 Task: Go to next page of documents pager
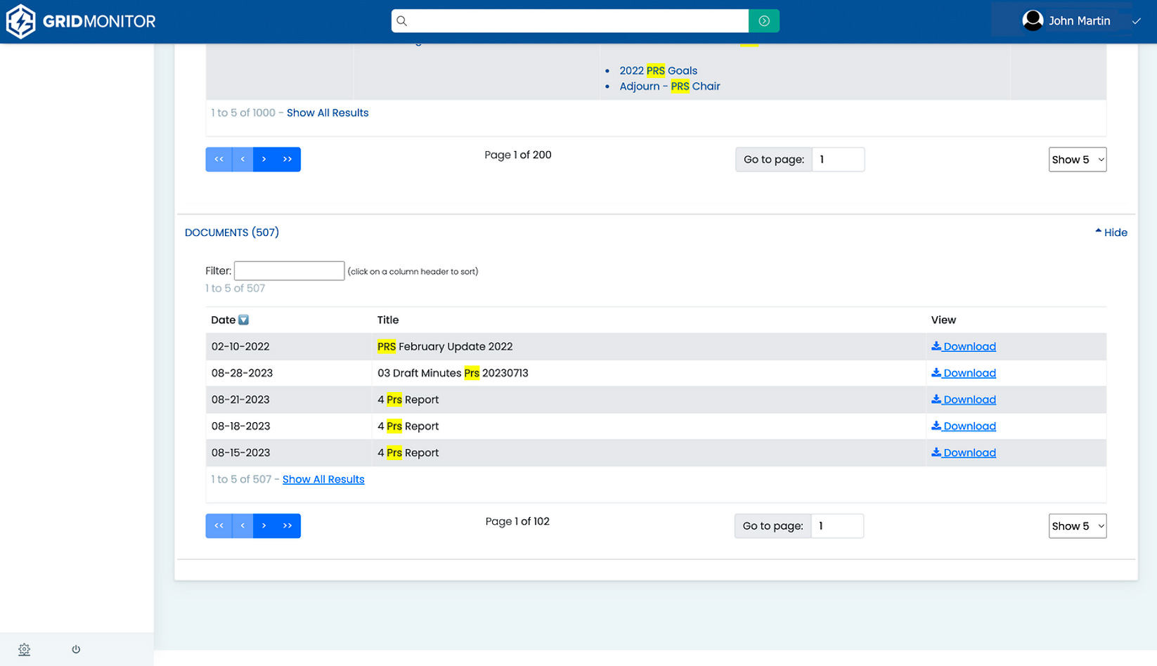click(x=264, y=526)
